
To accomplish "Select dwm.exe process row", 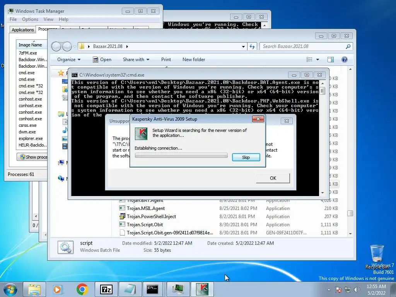I will point(27,132).
